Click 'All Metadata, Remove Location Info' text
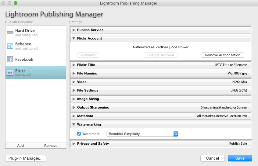 click(222, 116)
